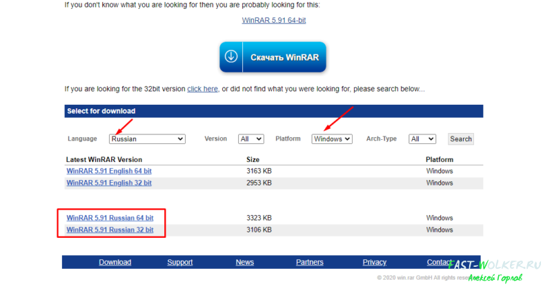Click the Platform filter label
The width and height of the screenshot is (552, 293).
coord(288,139)
